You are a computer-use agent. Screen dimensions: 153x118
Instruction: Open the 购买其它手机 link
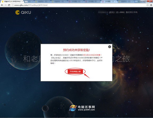click(x=132, y=12)
